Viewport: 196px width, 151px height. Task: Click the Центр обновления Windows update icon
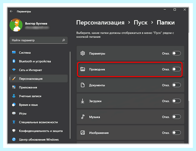tap(14, 139)
